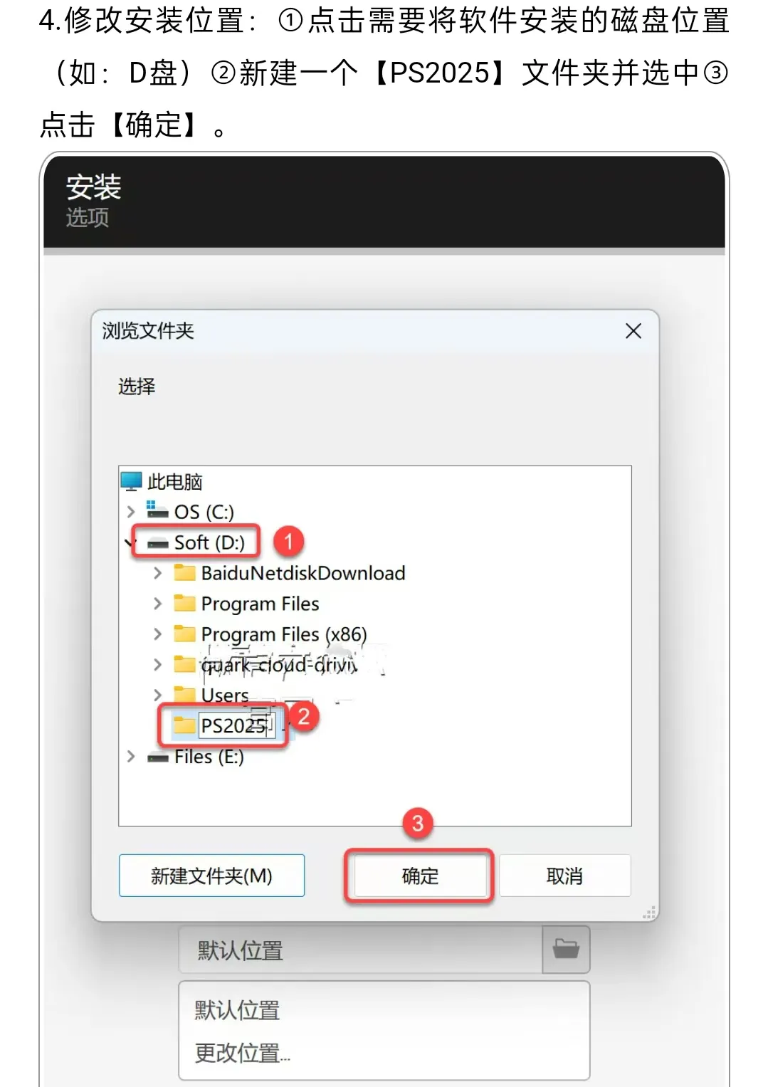Click the 此电脑 computer icon

[132, 481]
